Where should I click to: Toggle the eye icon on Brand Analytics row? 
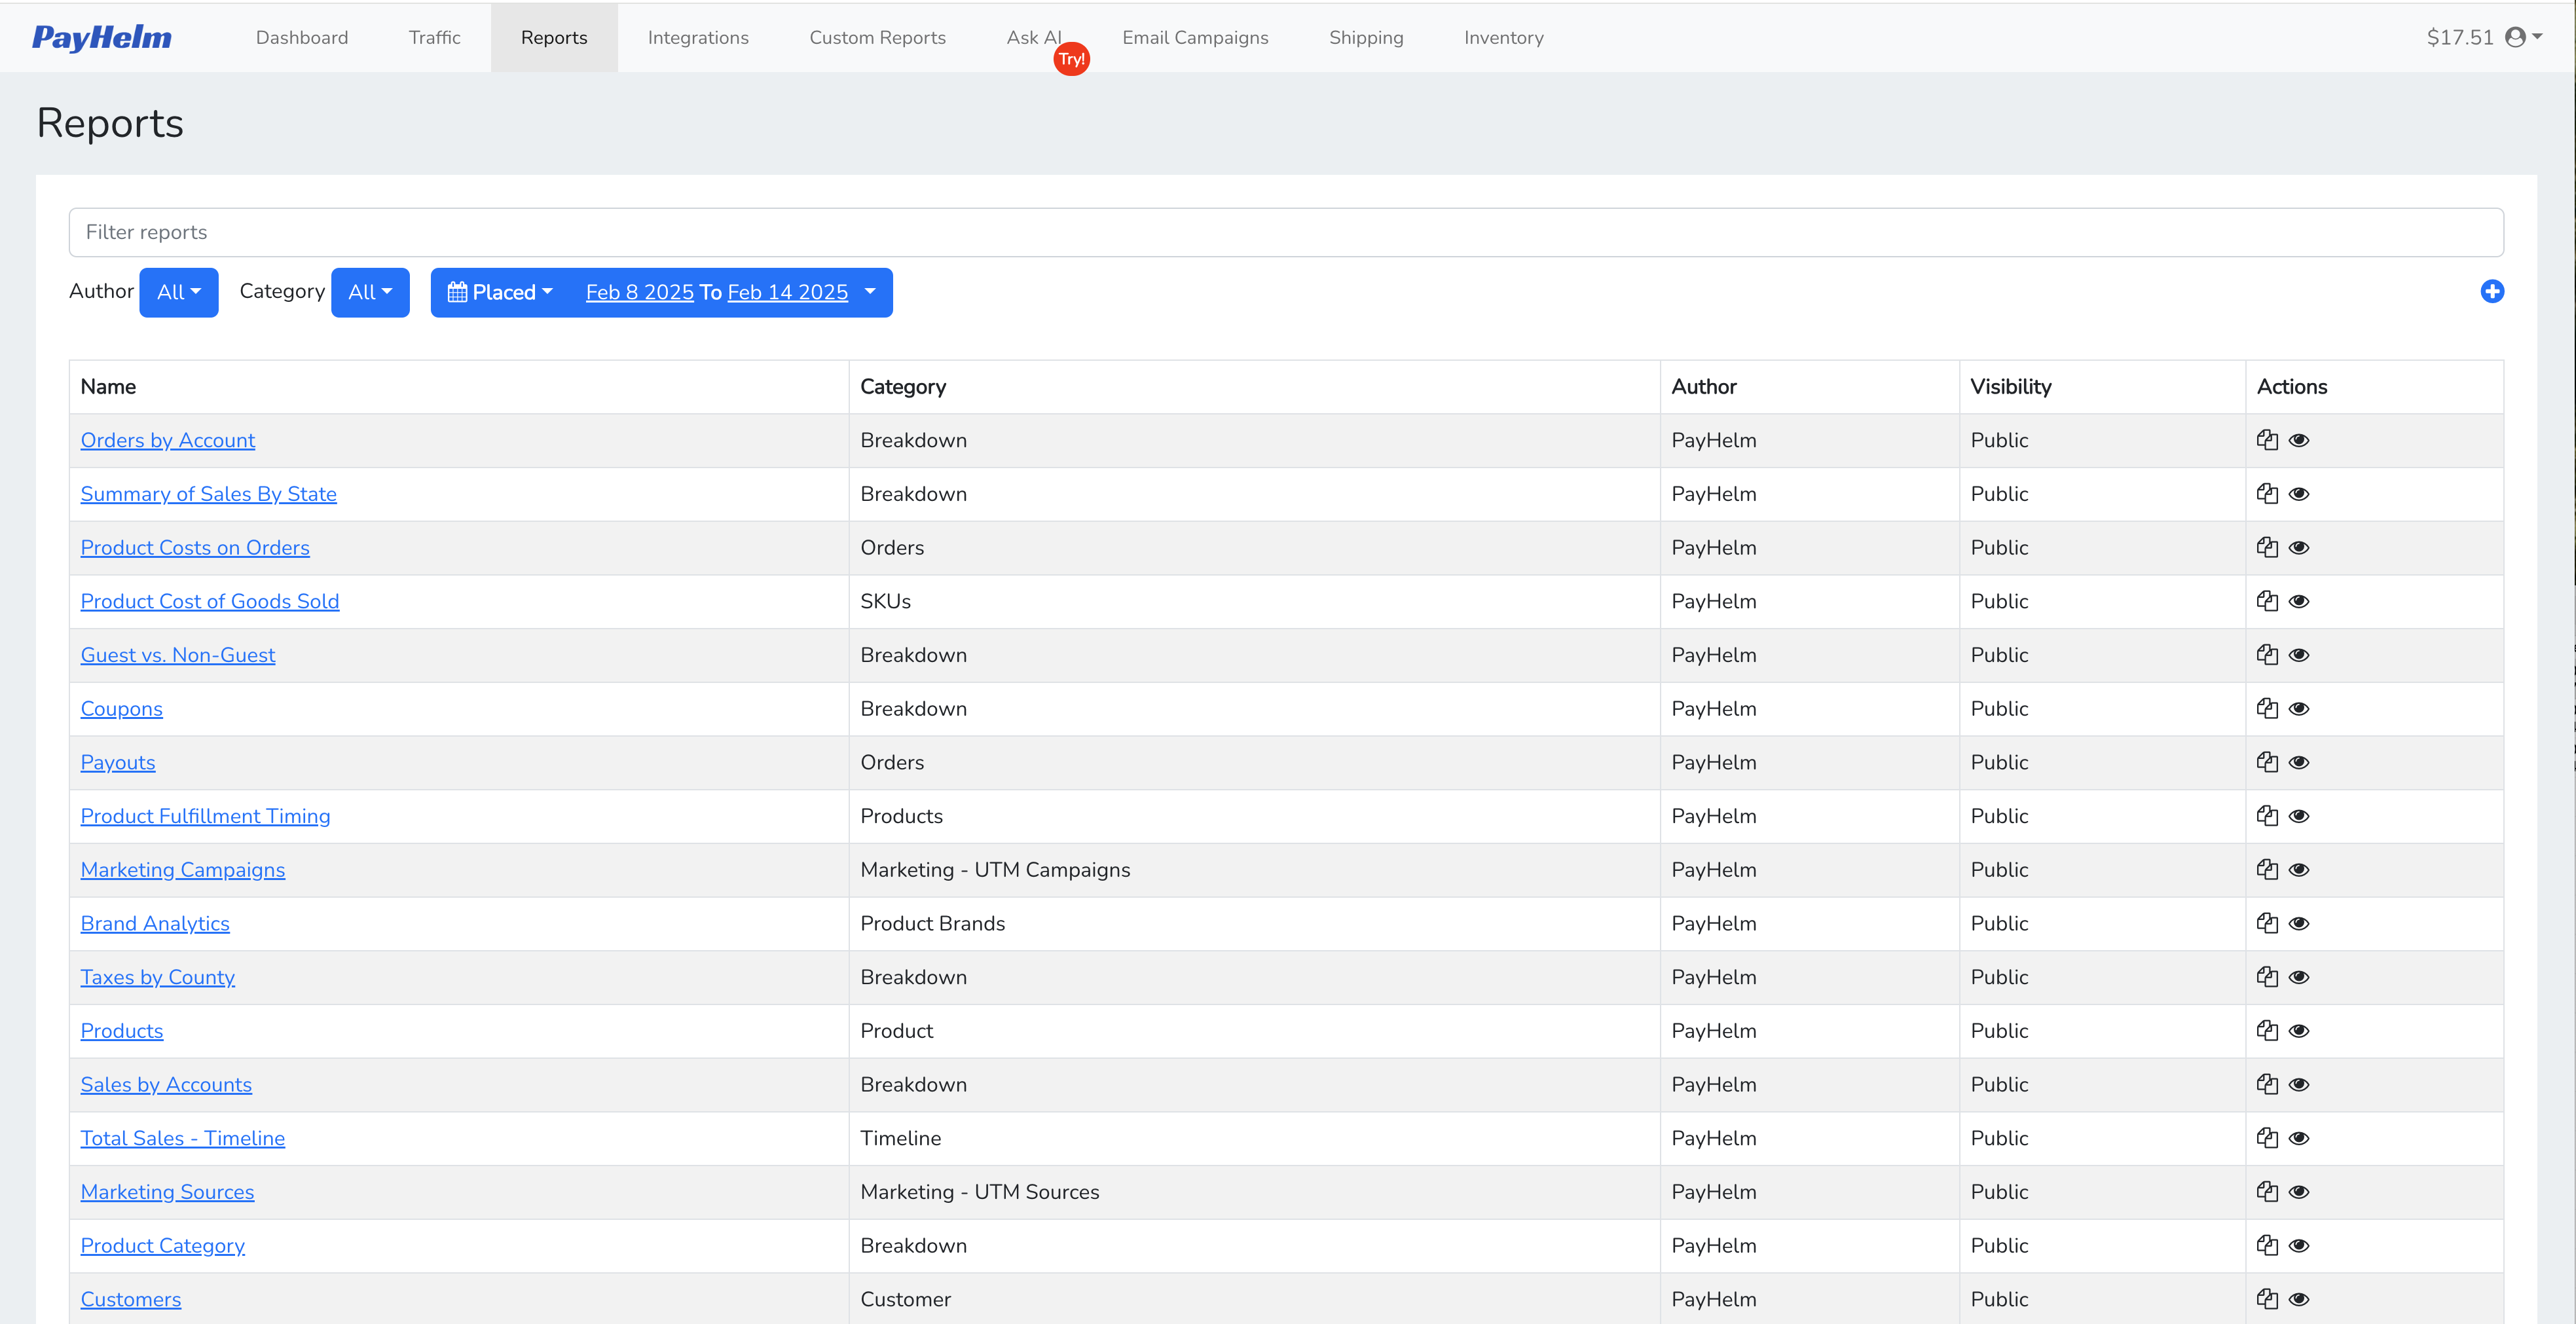pyautogui.click(x=2300, y=923)
